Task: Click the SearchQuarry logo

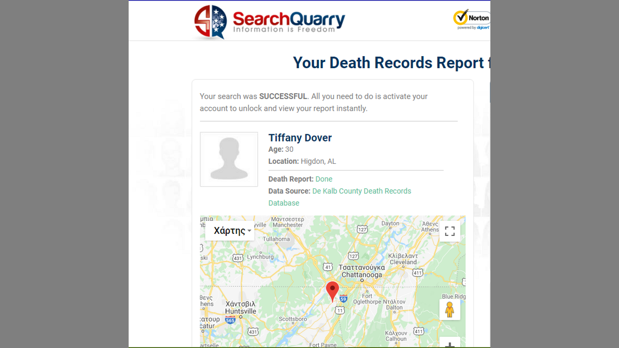Action: tap(269, 22)
